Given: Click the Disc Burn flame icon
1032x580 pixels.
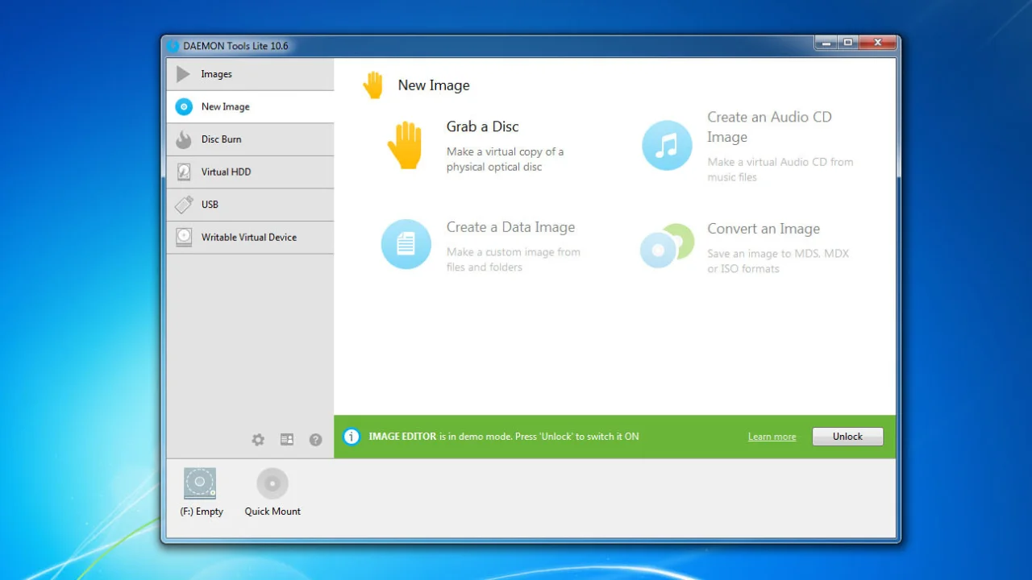Looking at the screenshot, I should coord(184,139).
